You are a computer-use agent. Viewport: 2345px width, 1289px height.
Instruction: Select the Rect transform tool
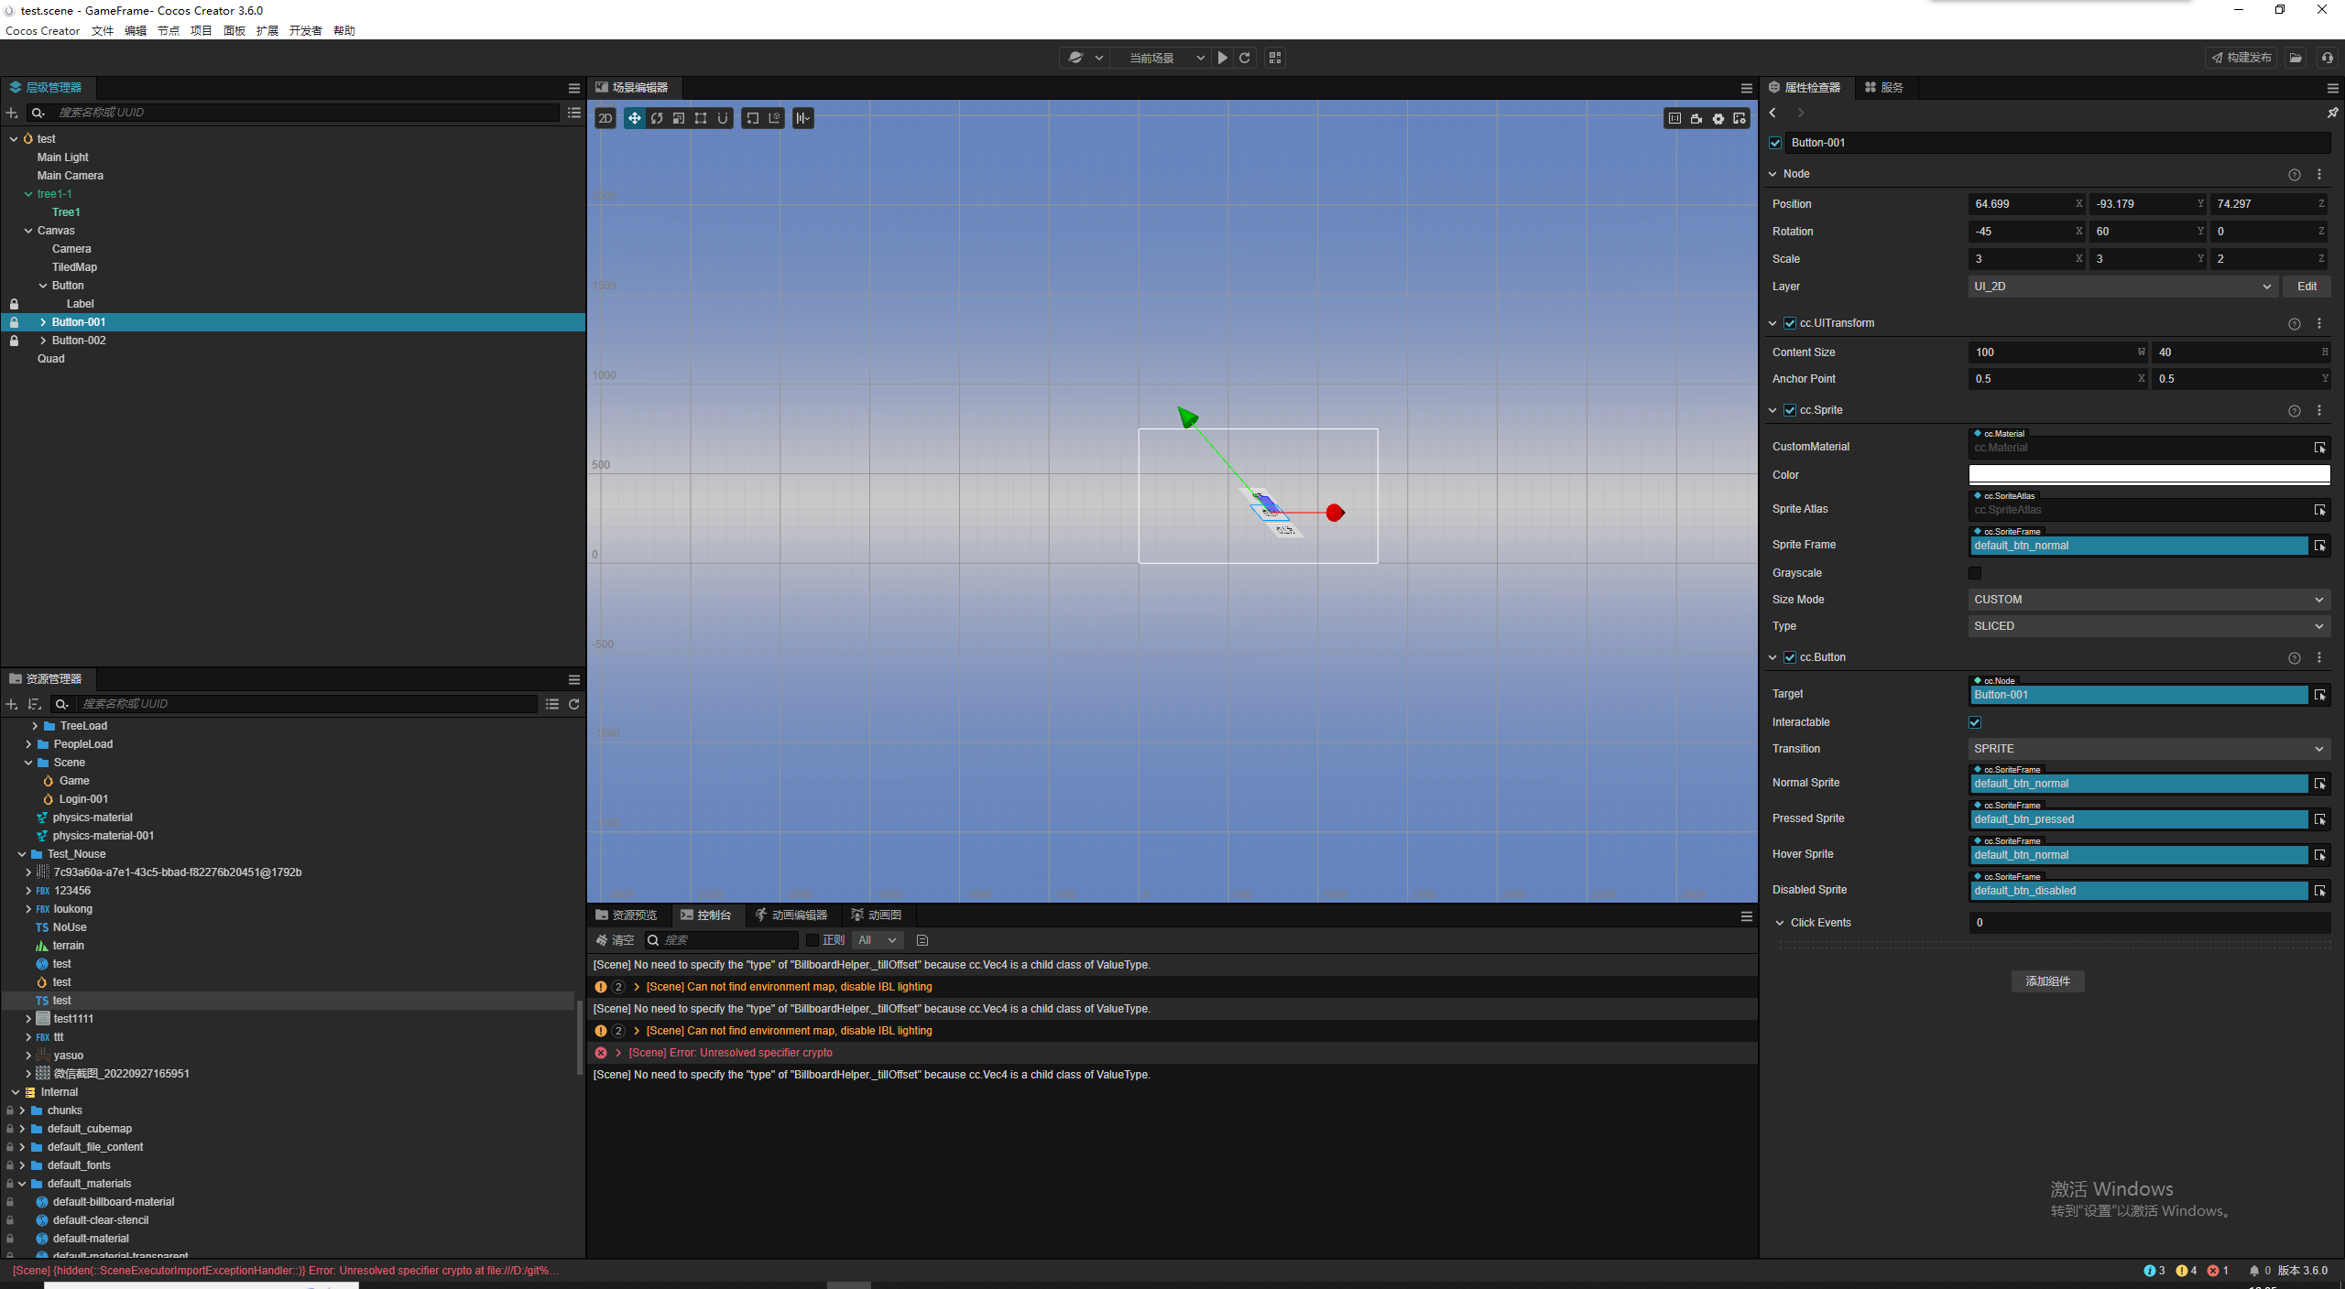[701, 118]
